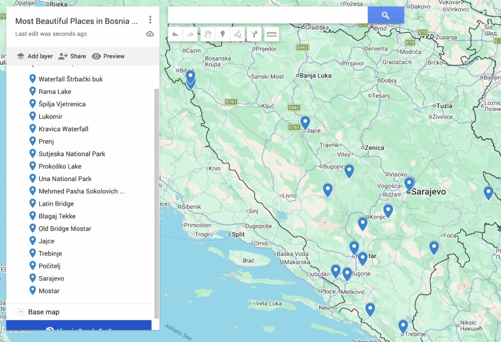Select Una National Park in the list

point(65,179)
